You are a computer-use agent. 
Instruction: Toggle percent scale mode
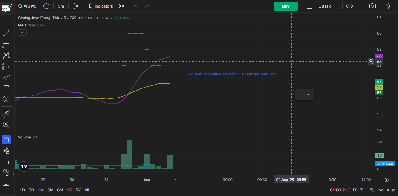372,190
